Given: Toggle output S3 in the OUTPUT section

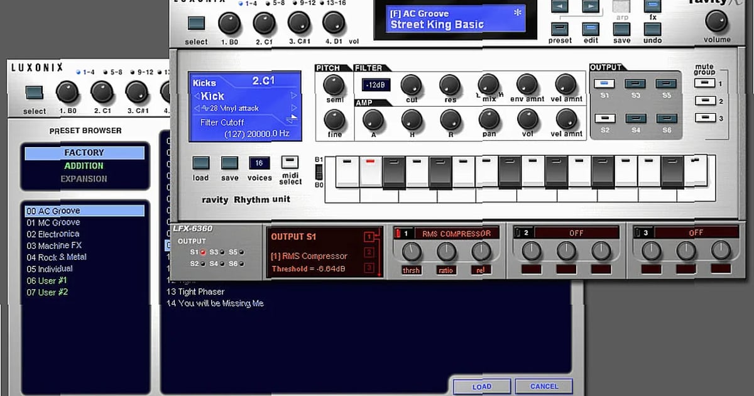Looking at the screenshot, I should click(635, 82).
